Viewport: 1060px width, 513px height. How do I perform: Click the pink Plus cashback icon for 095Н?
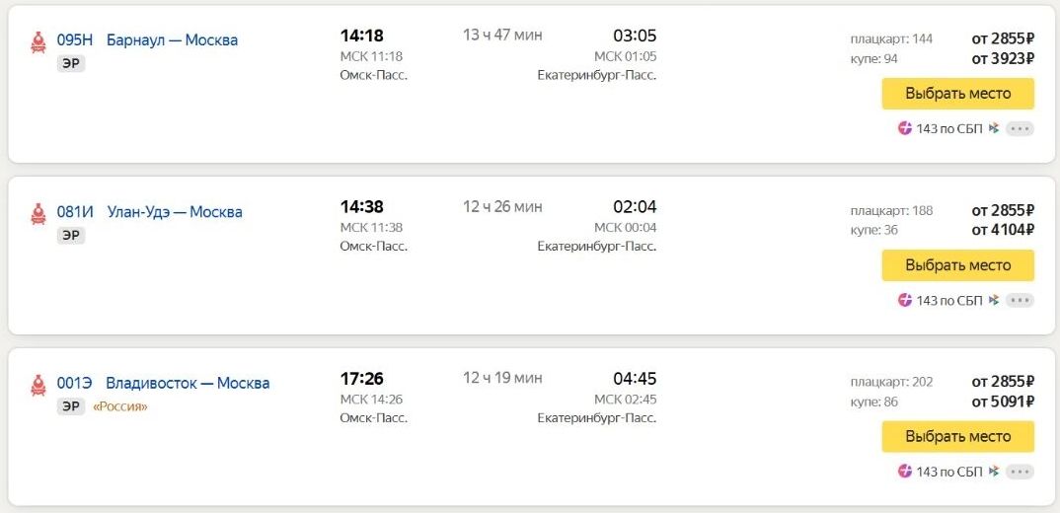pyautogui.click(x=905, y=128)
